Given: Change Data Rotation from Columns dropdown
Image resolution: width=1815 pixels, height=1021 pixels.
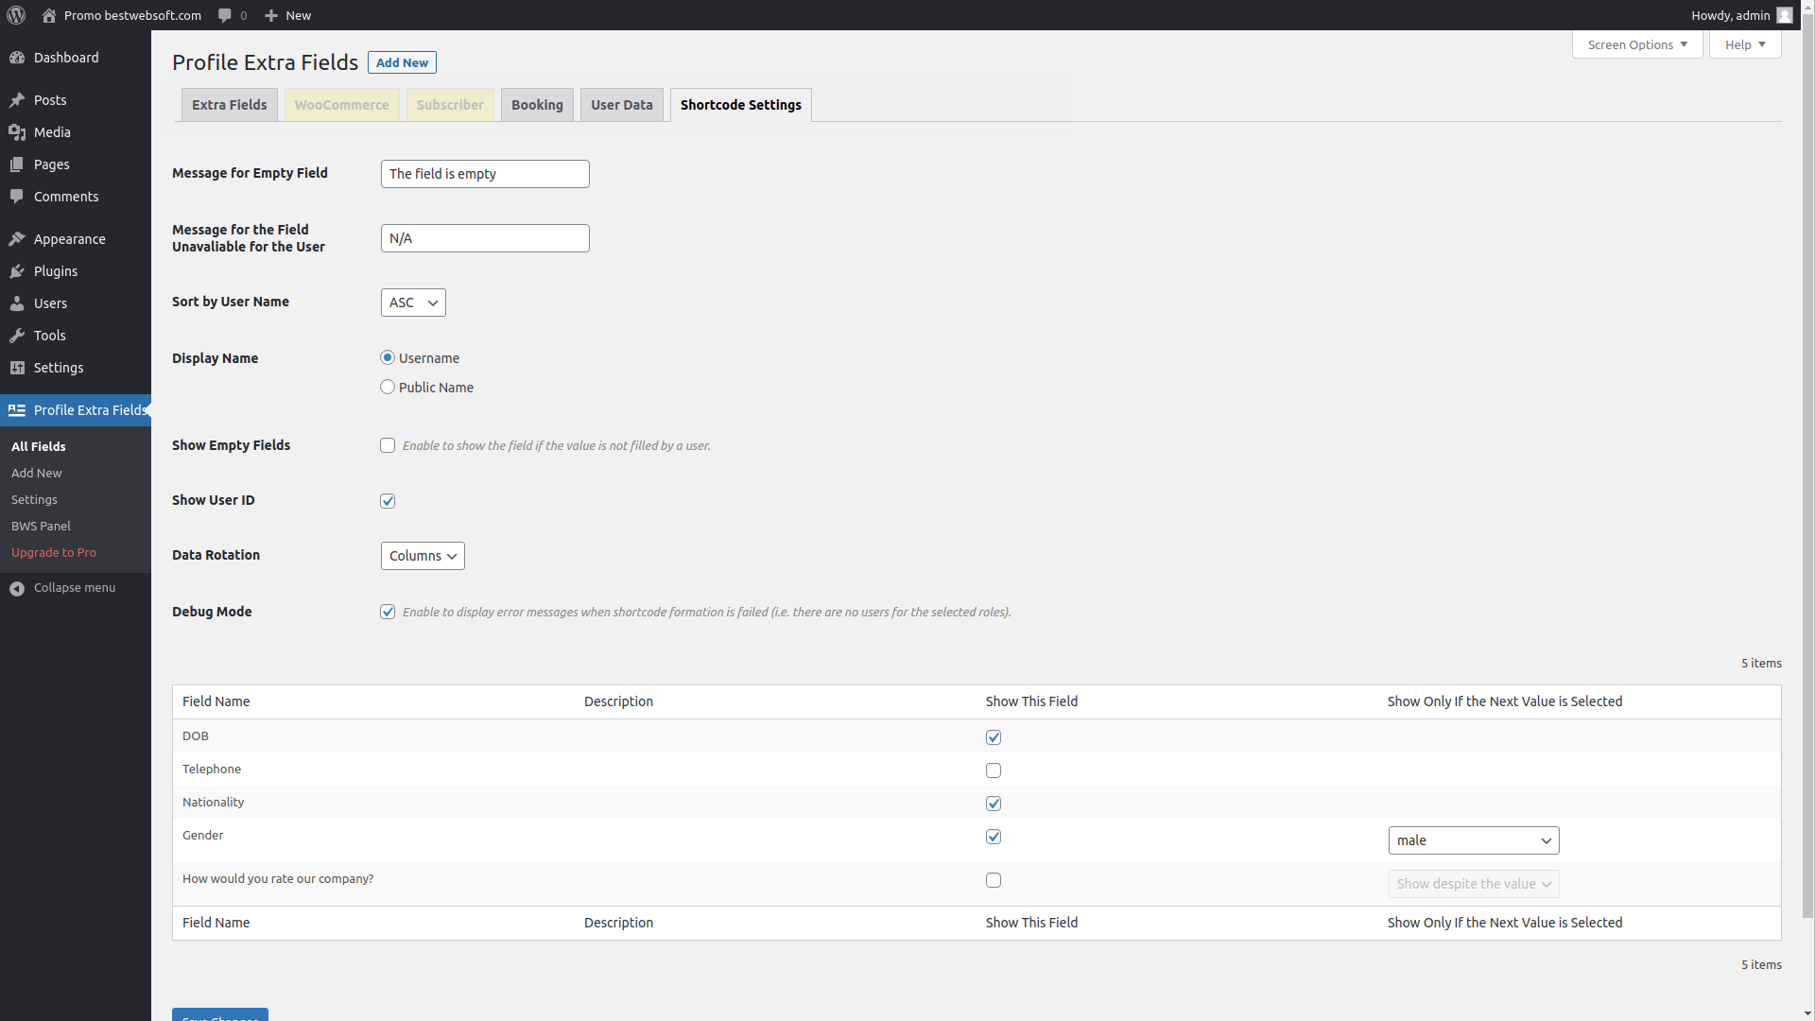Looking at the screenshot, I should click(422, 556).
